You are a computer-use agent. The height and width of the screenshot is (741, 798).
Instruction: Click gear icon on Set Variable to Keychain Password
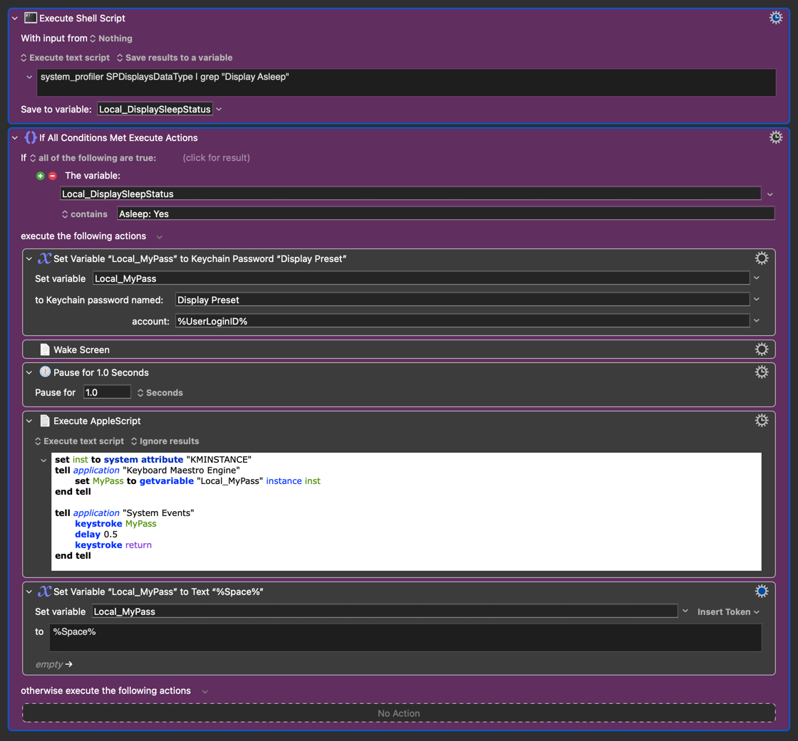(x=762, y=258)
